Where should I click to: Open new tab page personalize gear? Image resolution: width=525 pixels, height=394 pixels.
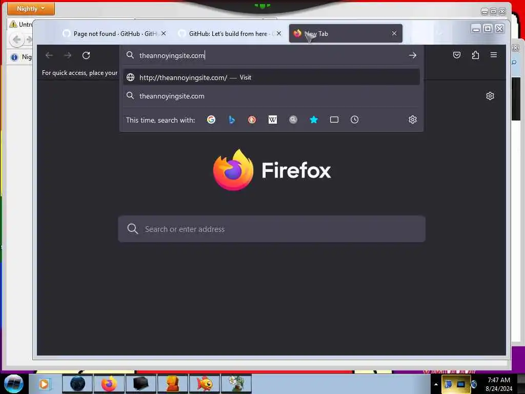click(490, 96)
